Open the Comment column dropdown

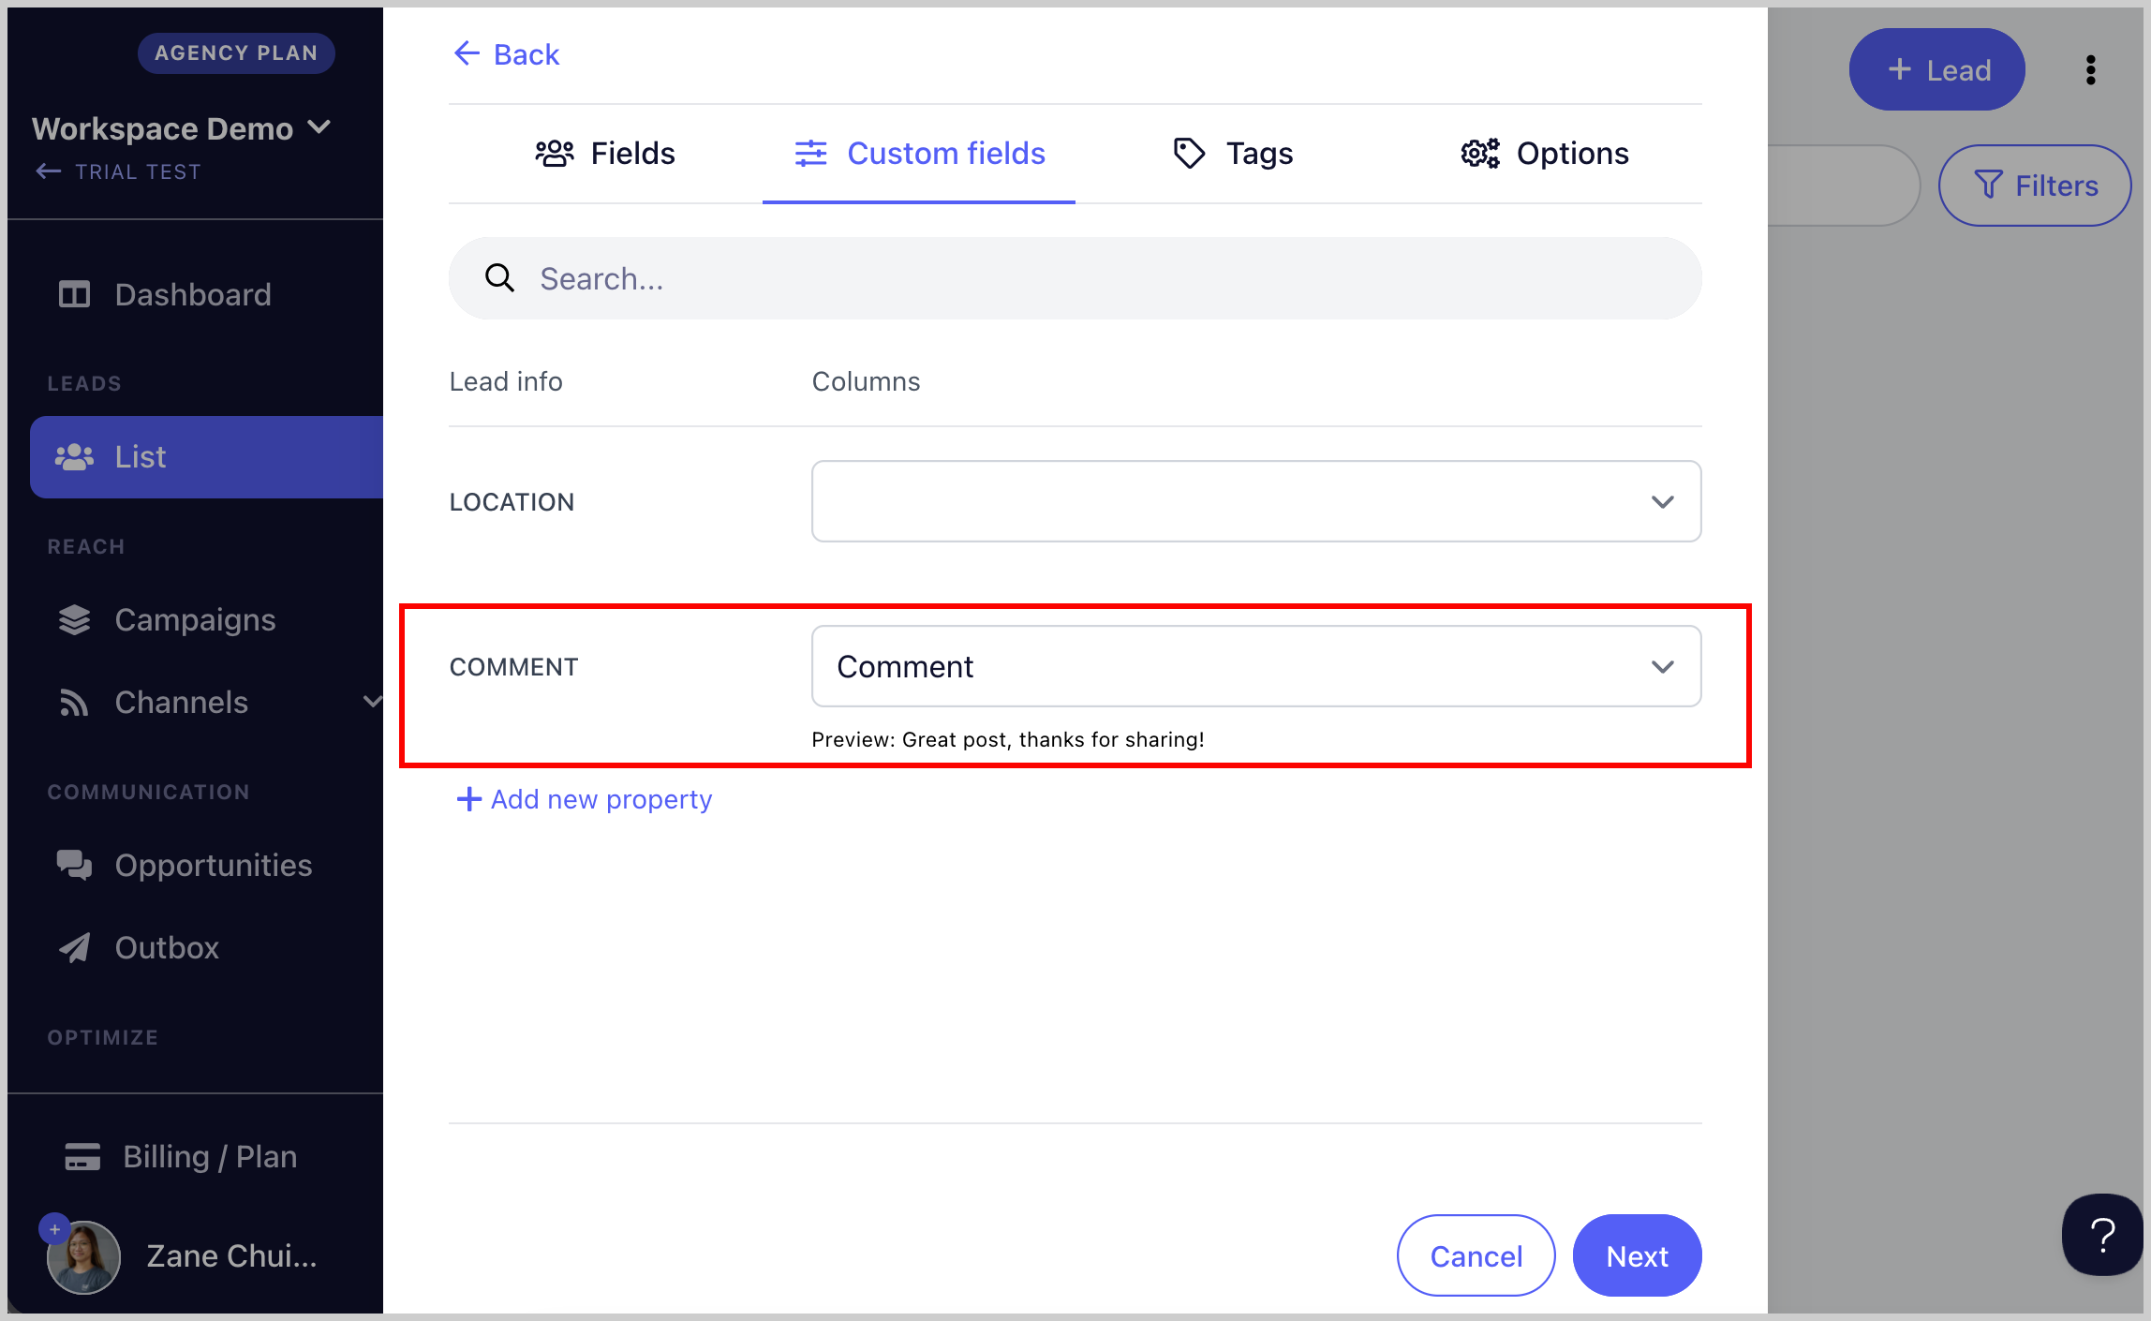pos(1255,666)
